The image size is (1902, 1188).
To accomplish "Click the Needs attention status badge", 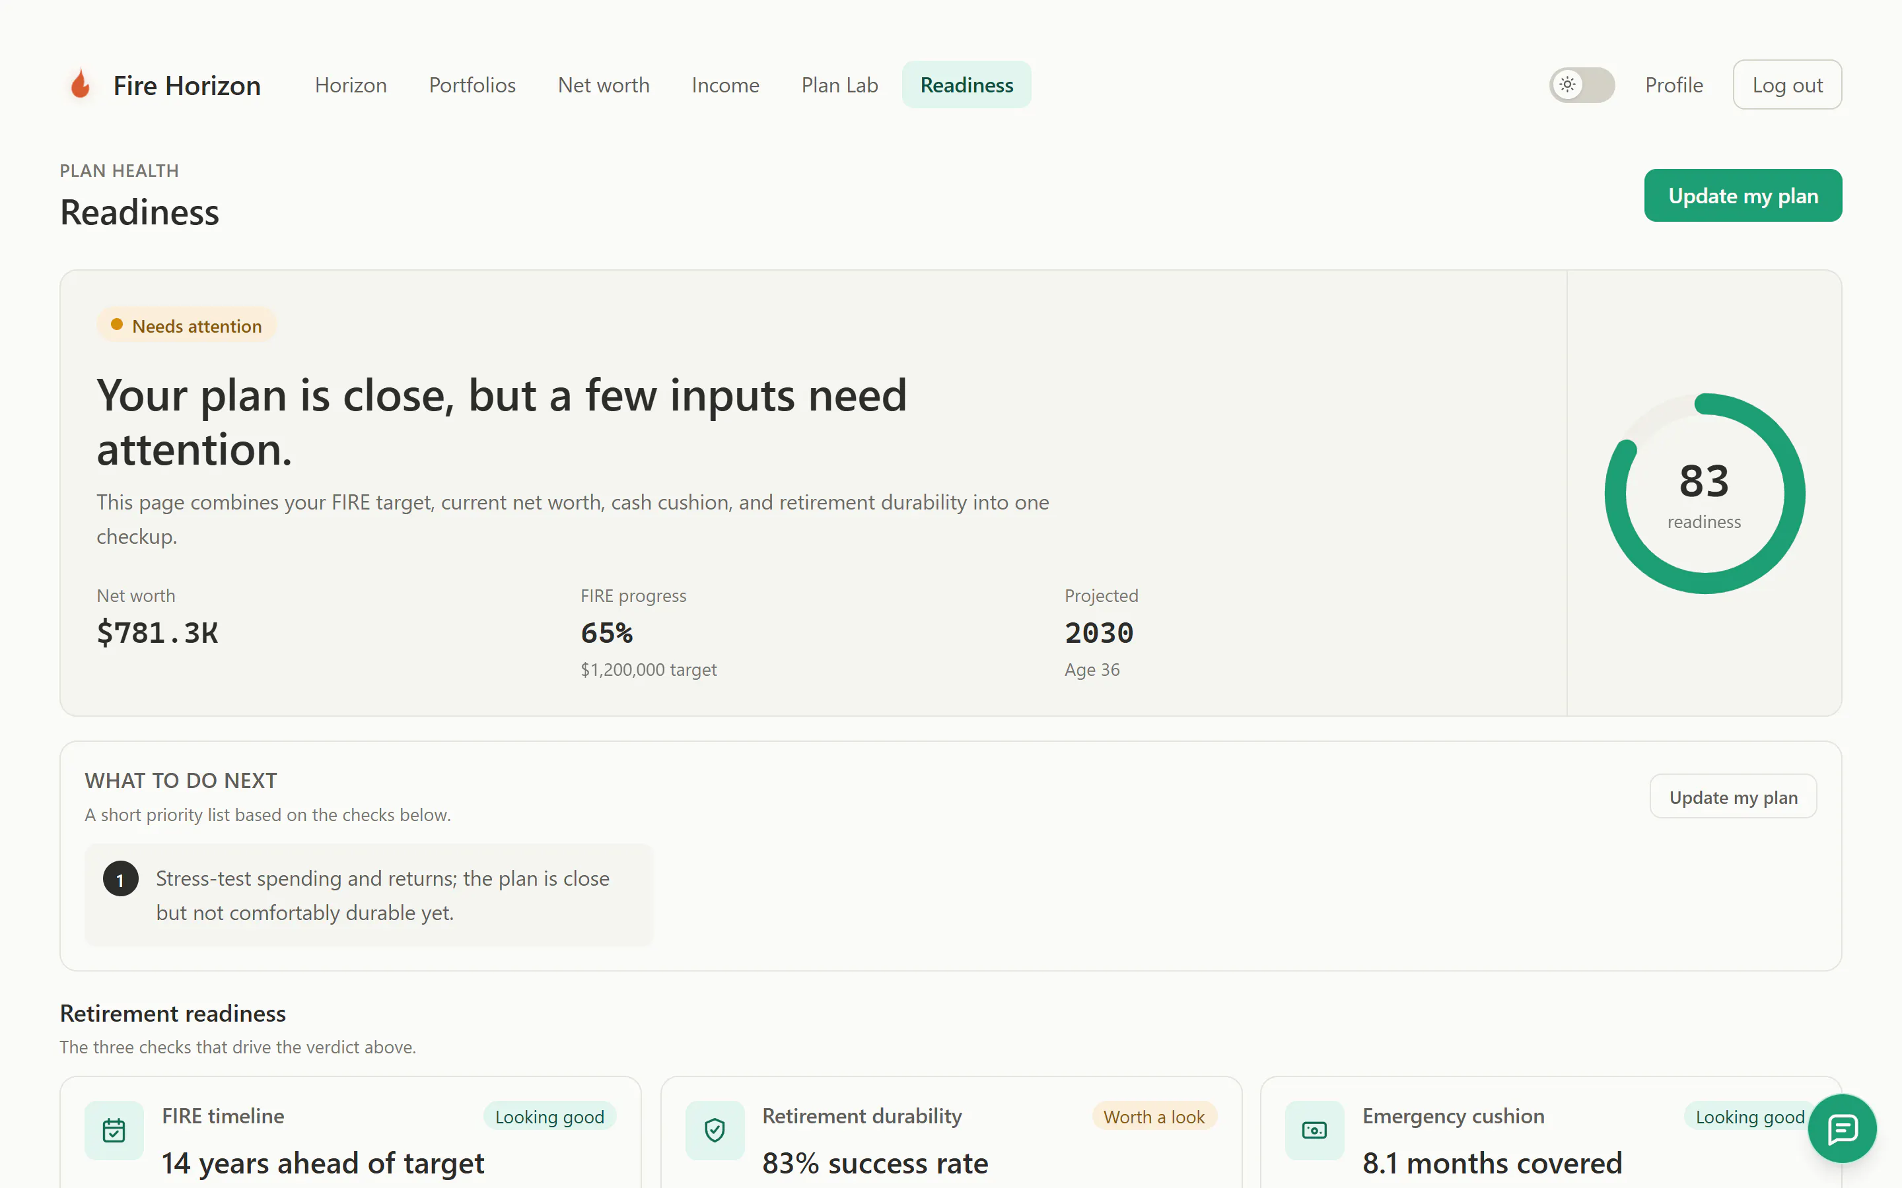I will (x=186, y=325).
